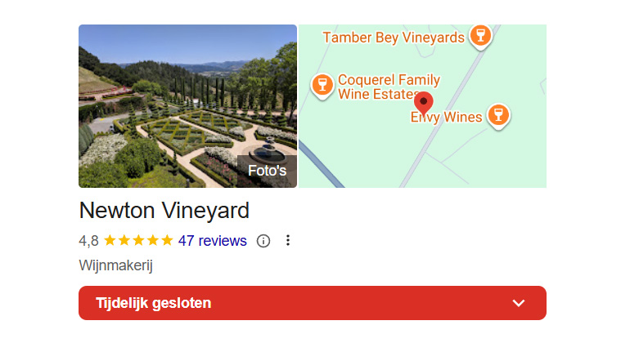Click the five-star rating graphic
The image size is (630, 343).
(x=138, y=240)
